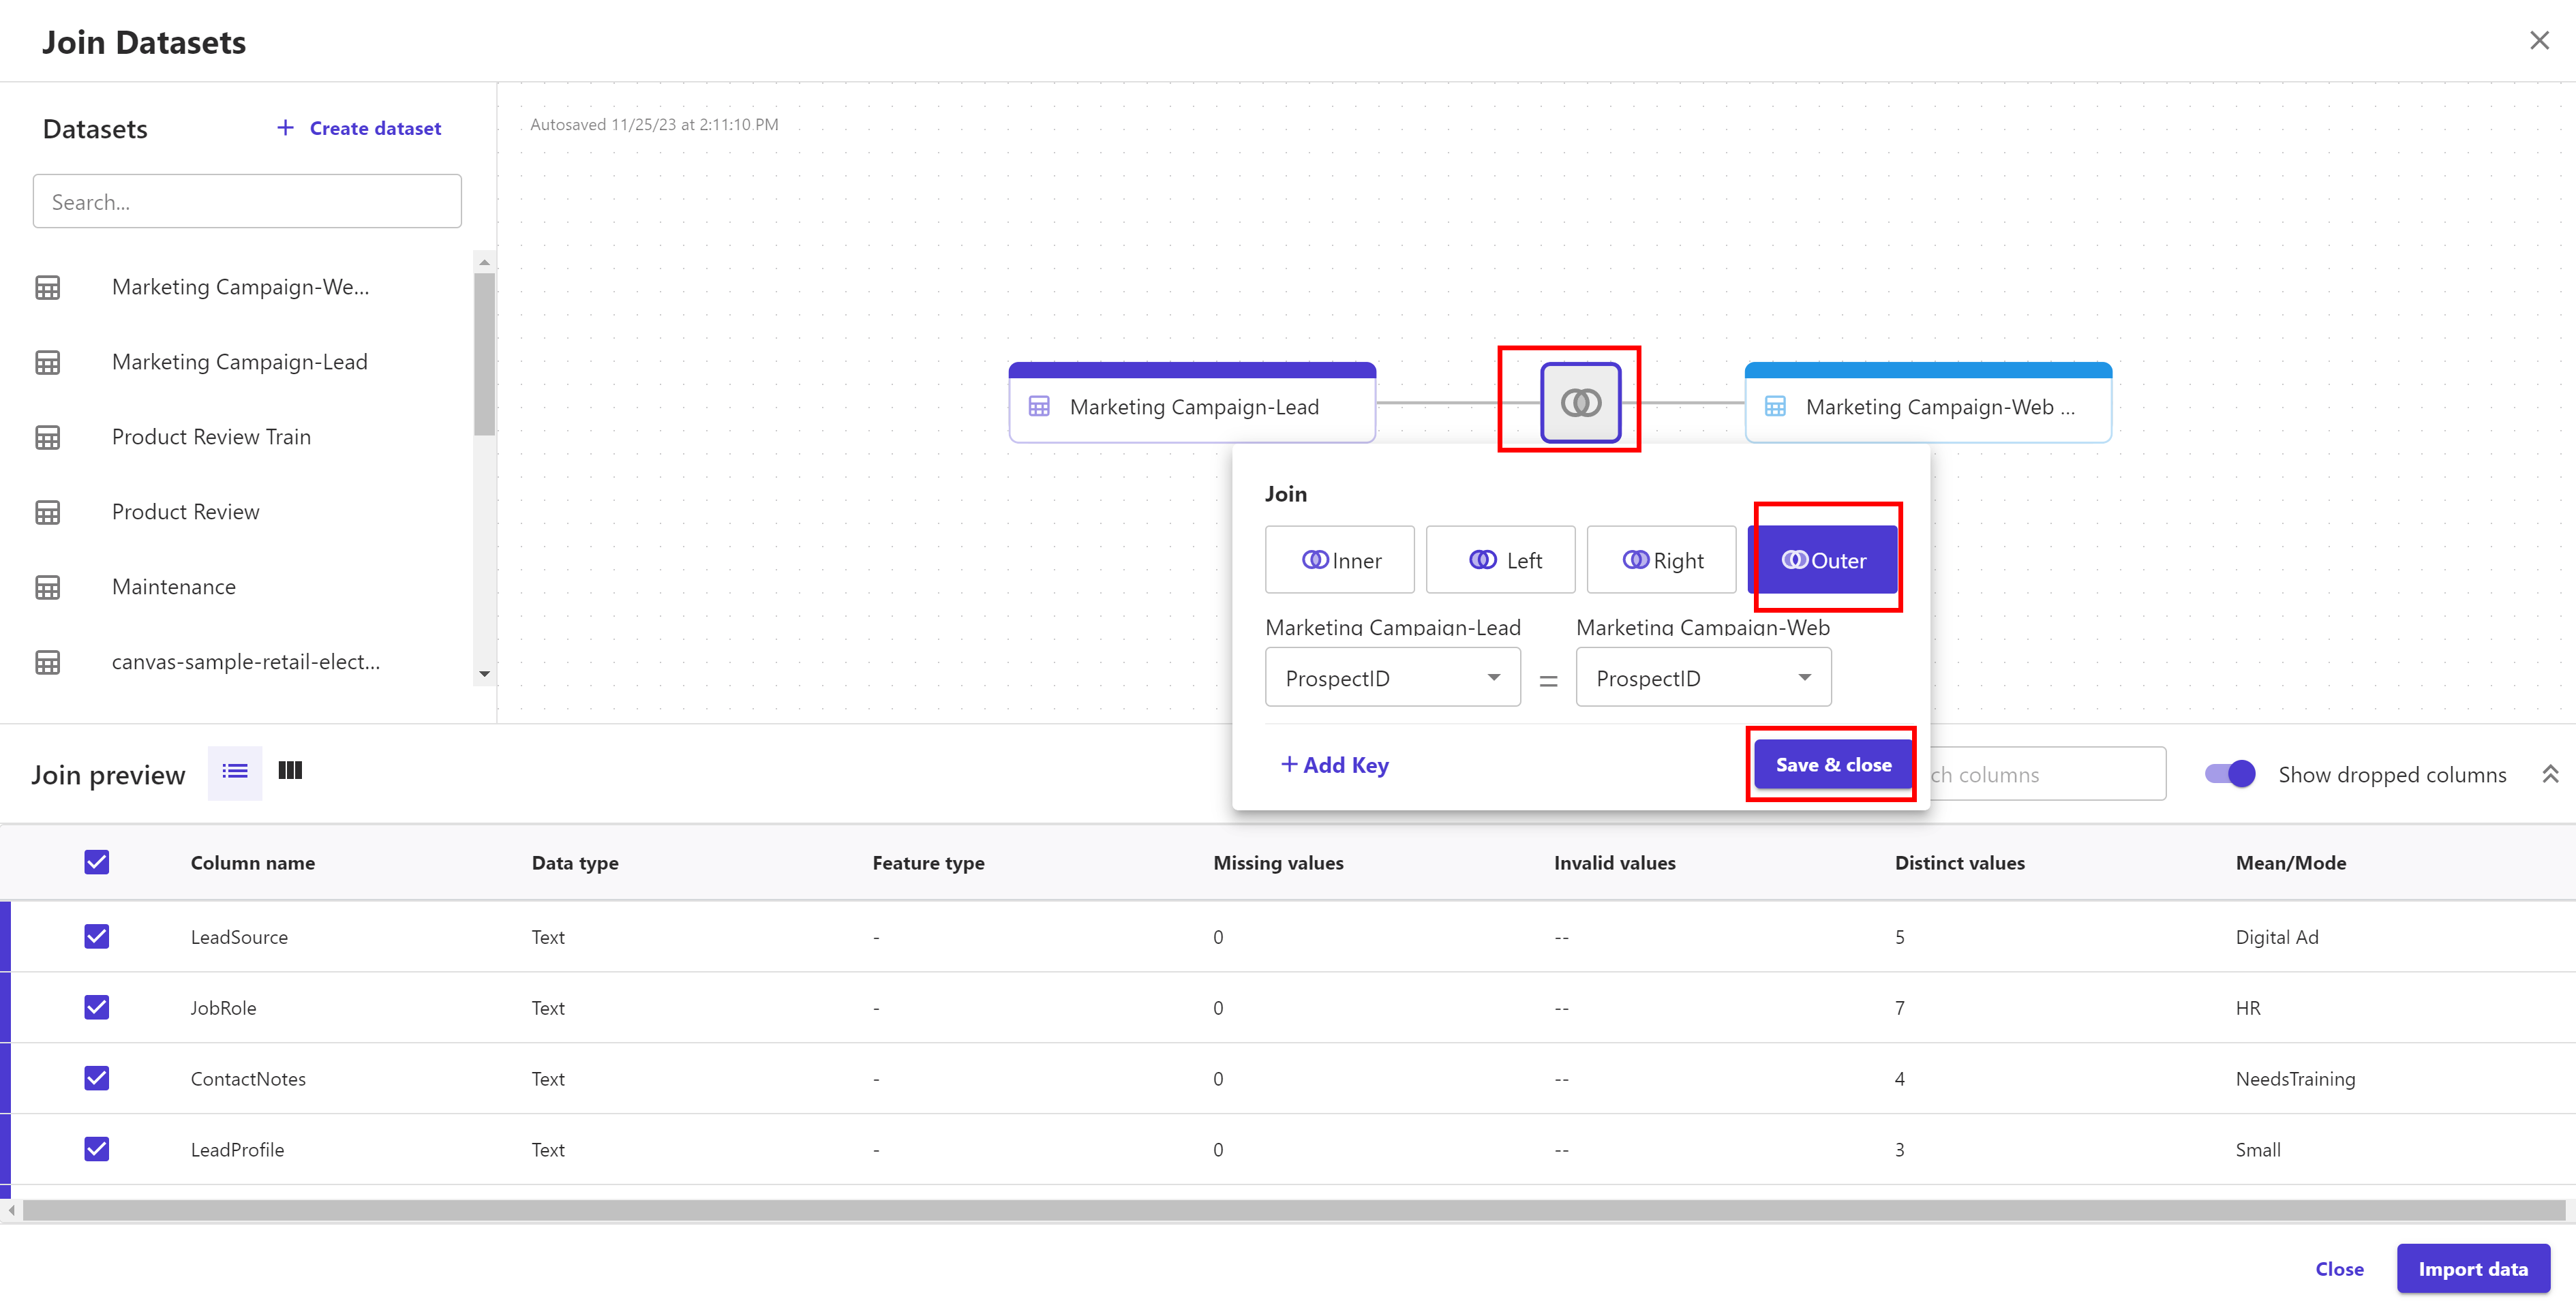The width and height of the screenshot is (2576, 1301).
Task: Choose the Left join option
Action: pos(1500,560)
